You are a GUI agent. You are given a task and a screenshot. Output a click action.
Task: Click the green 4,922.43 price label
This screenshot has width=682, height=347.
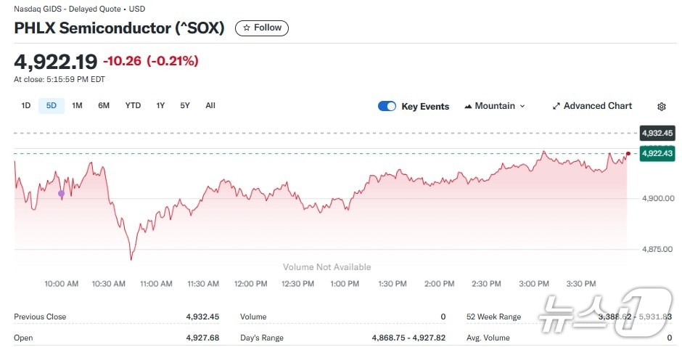pos(658,153)
